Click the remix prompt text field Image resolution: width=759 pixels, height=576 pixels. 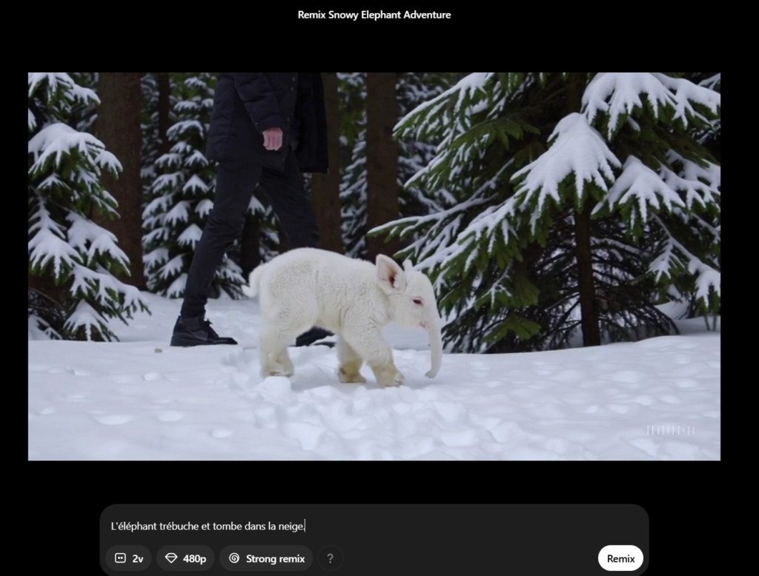374,526
